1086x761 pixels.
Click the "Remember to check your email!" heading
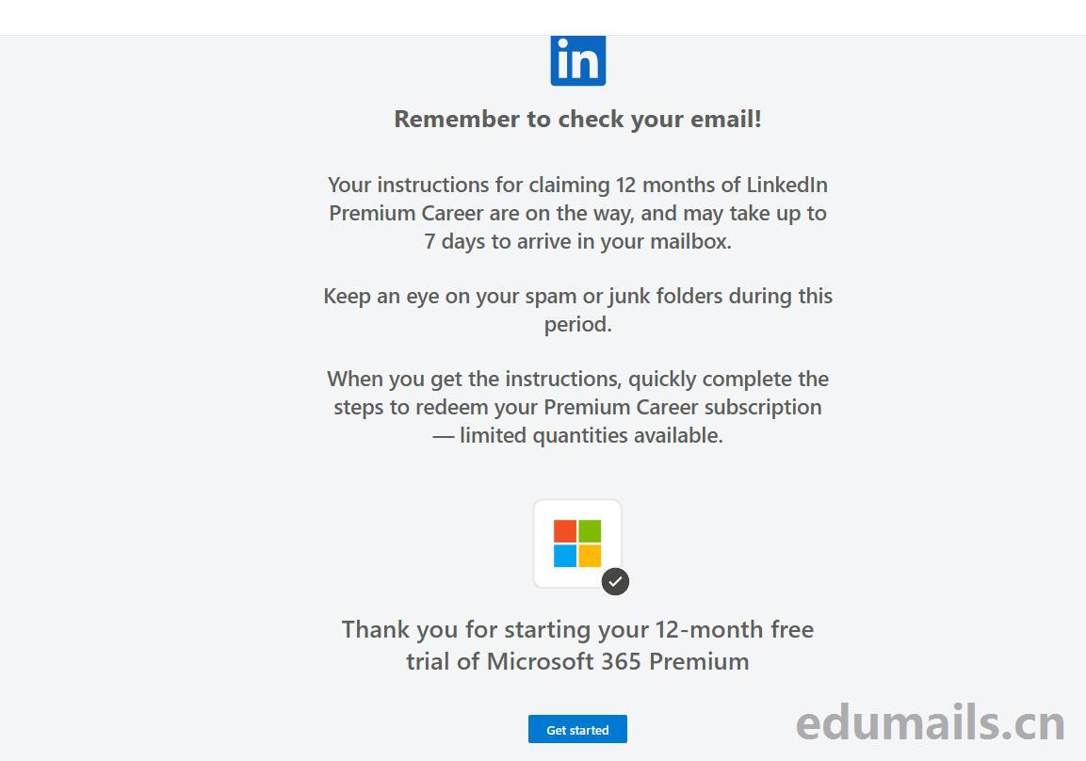point(577,119)
